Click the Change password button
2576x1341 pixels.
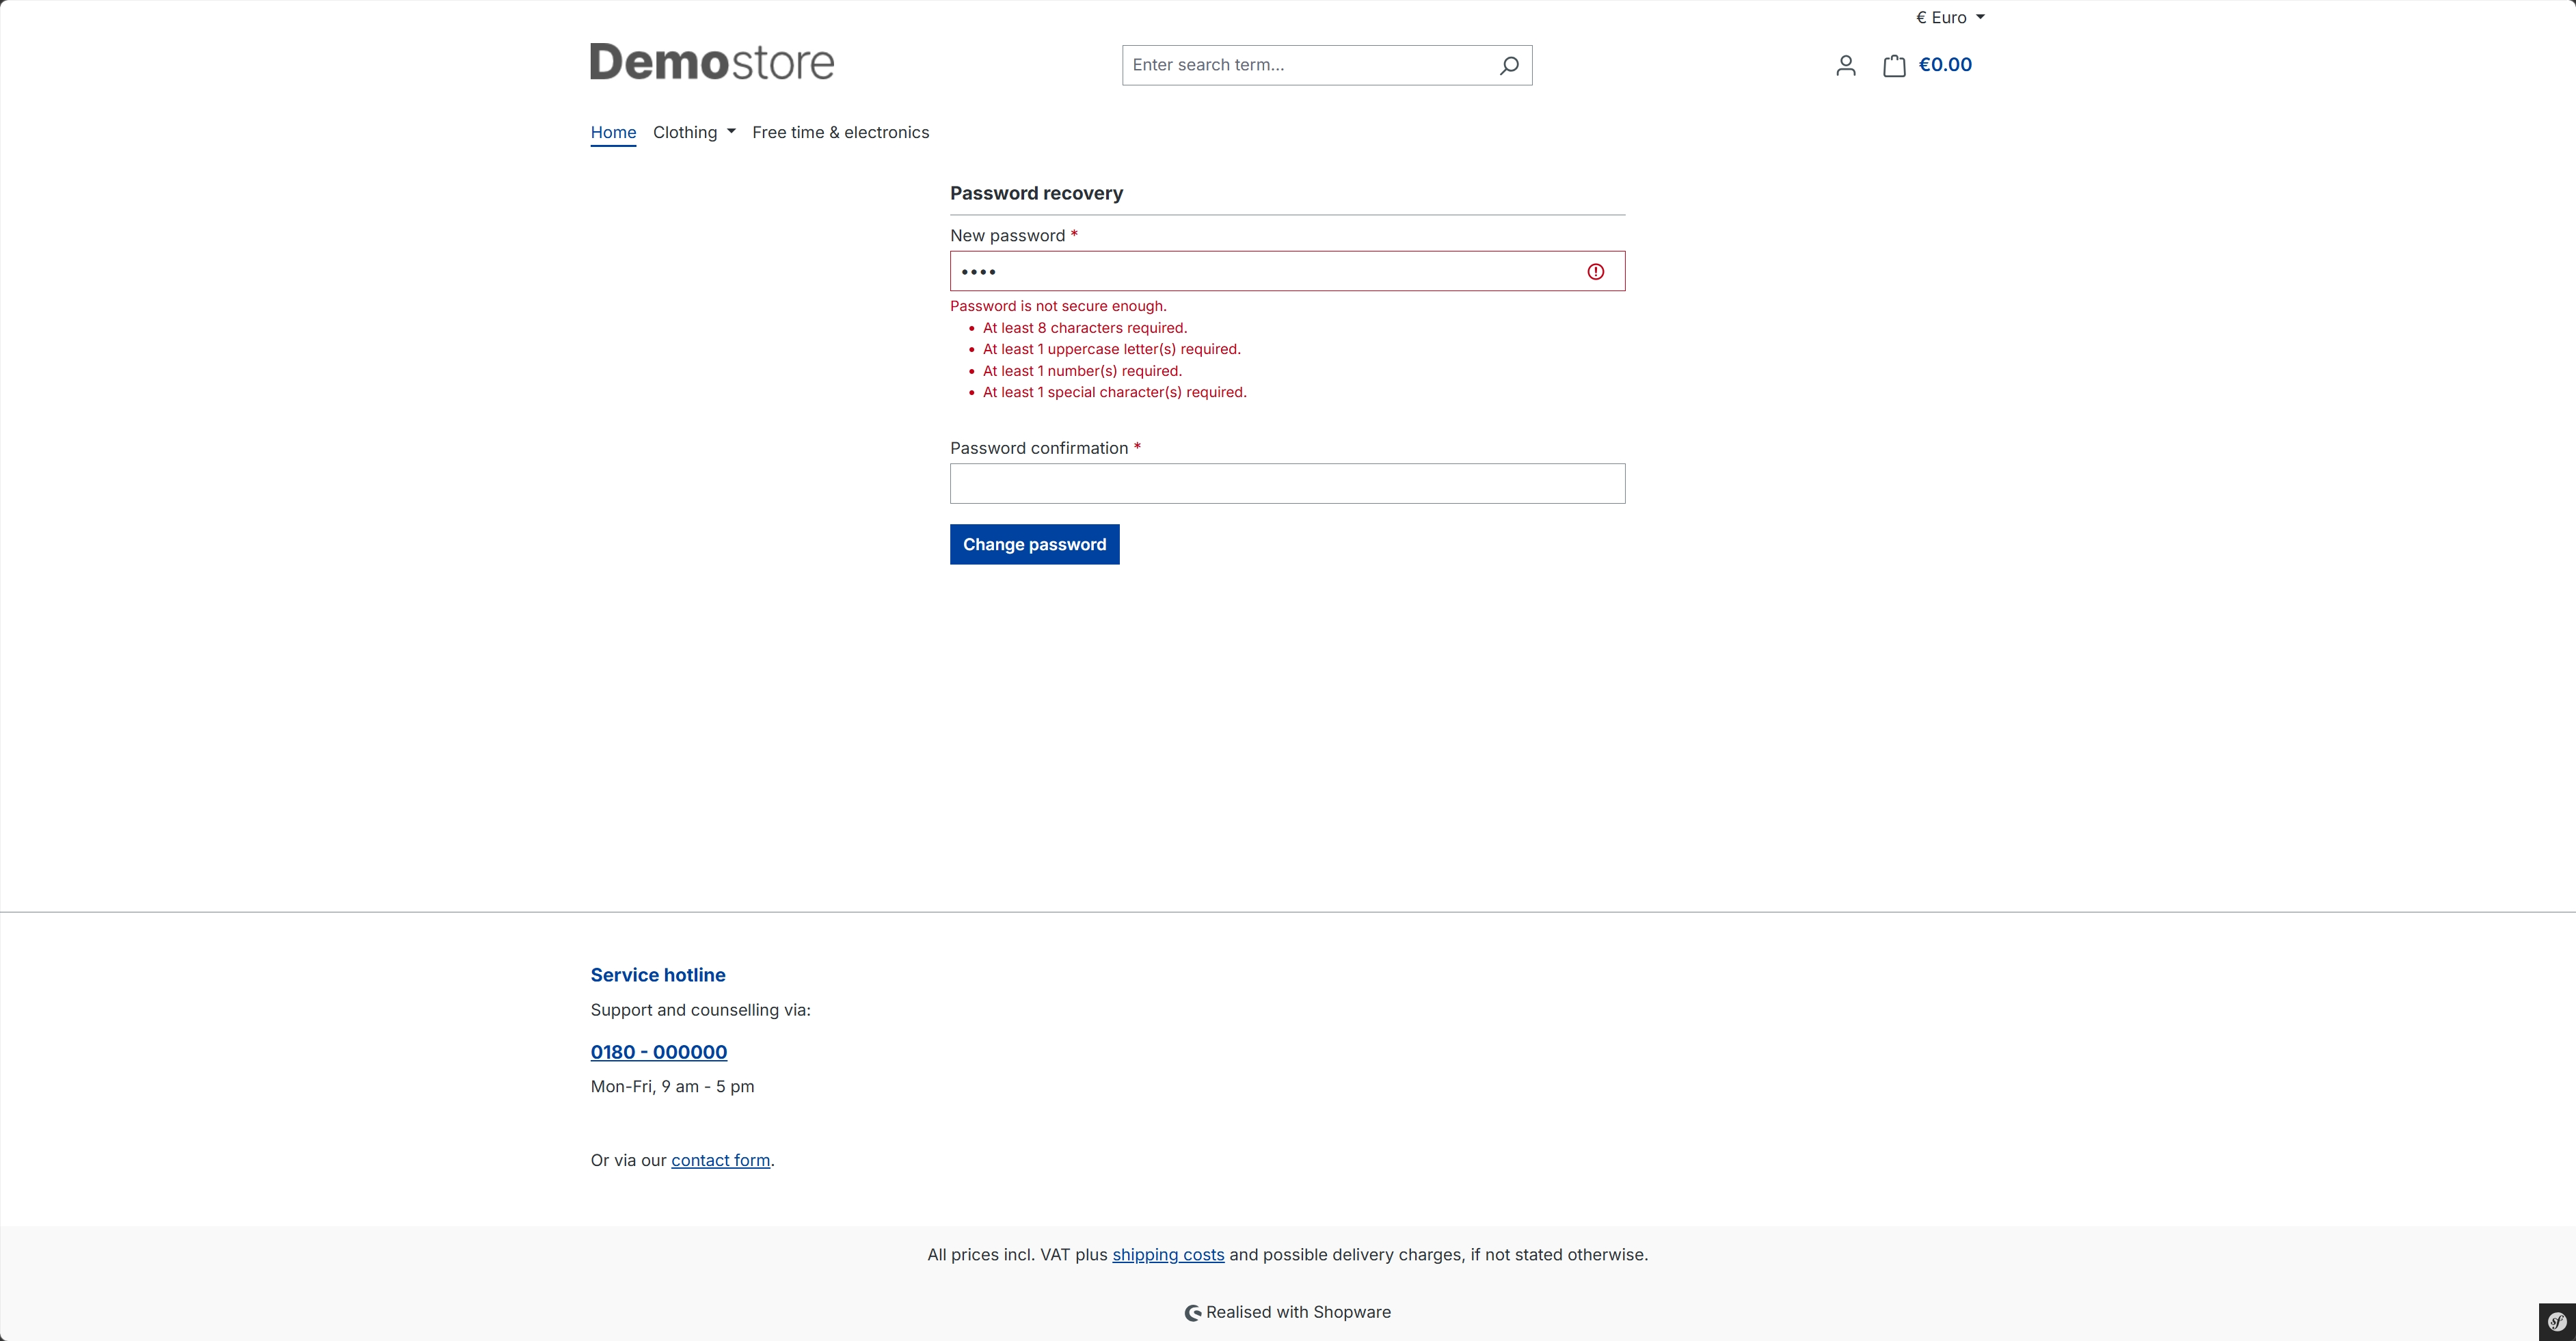[1034, 544]
